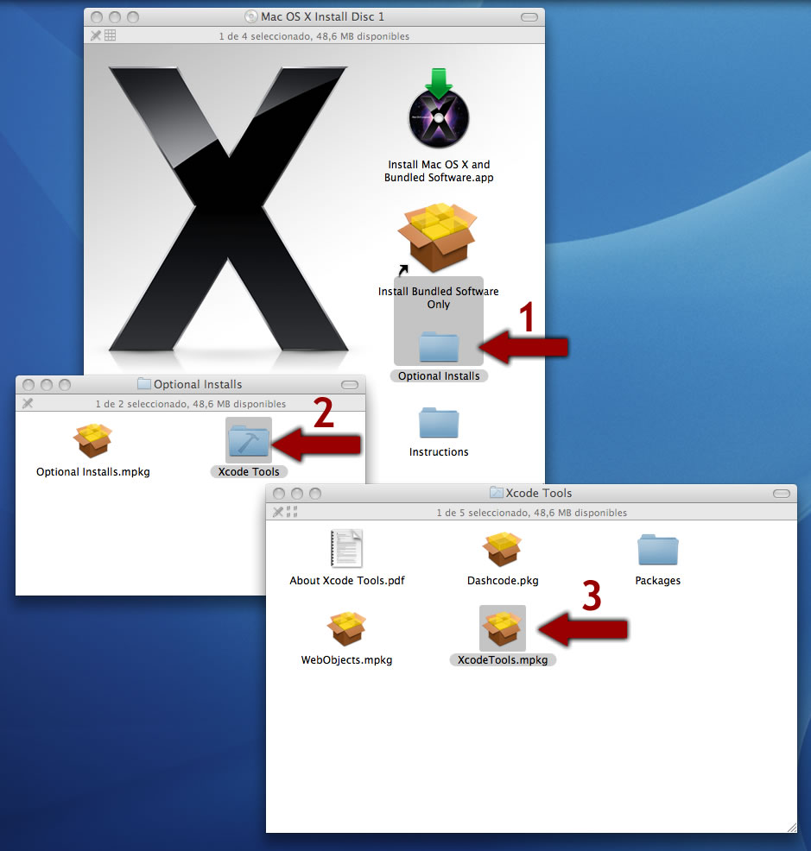Toggle toolbar pill button in Xcode Tools window
This screenshot has width=811, height=851.
point(781,494)
